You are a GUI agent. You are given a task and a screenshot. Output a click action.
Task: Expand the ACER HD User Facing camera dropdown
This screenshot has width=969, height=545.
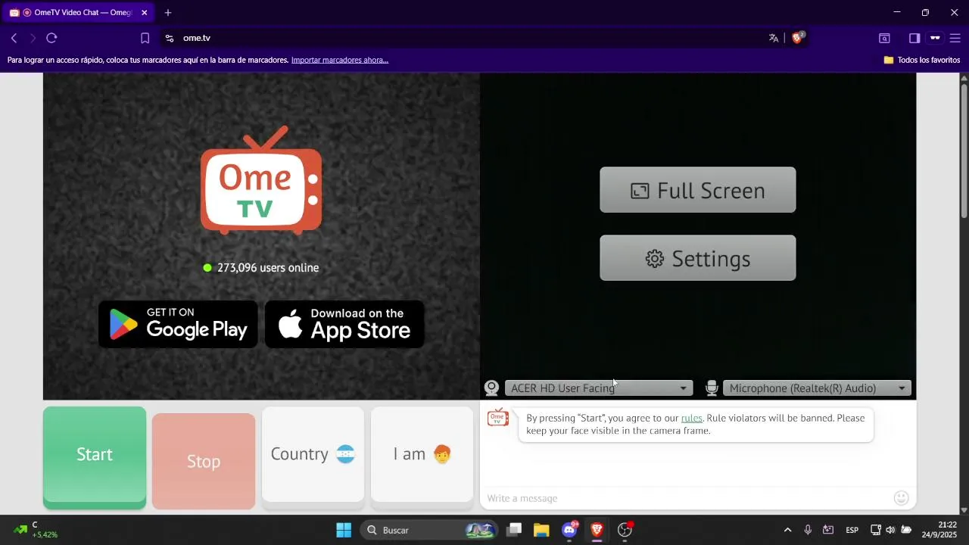point(599,388)
